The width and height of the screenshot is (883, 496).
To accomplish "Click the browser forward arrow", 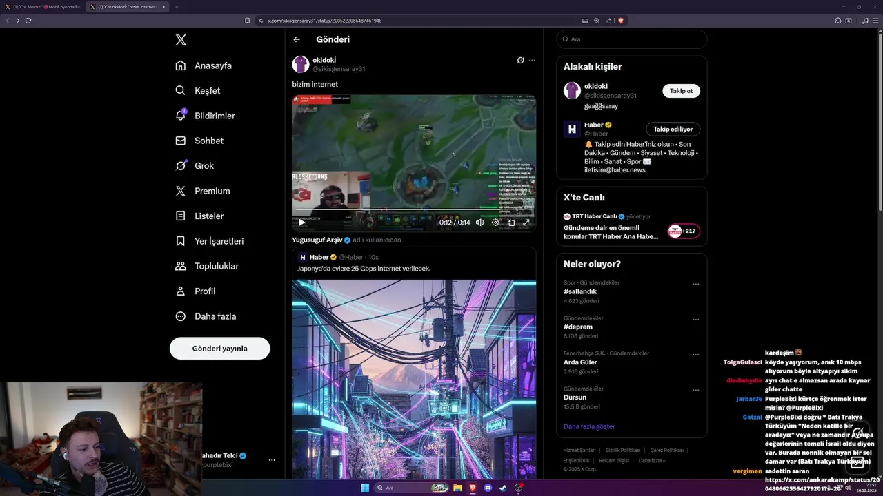I will pyautogui.click(x=17, y=21).
